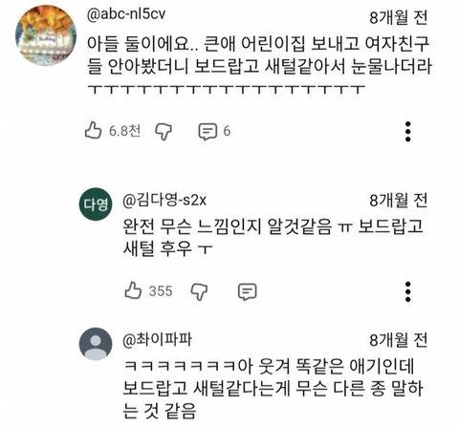The width and height of the screenshot is (459, 428).
Task: Click the 6.8천 like count
Action: pyautogui.click(x=124, y=131)
